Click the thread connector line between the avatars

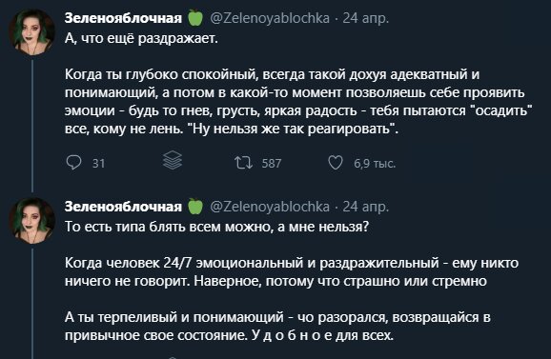coord(32,126)
